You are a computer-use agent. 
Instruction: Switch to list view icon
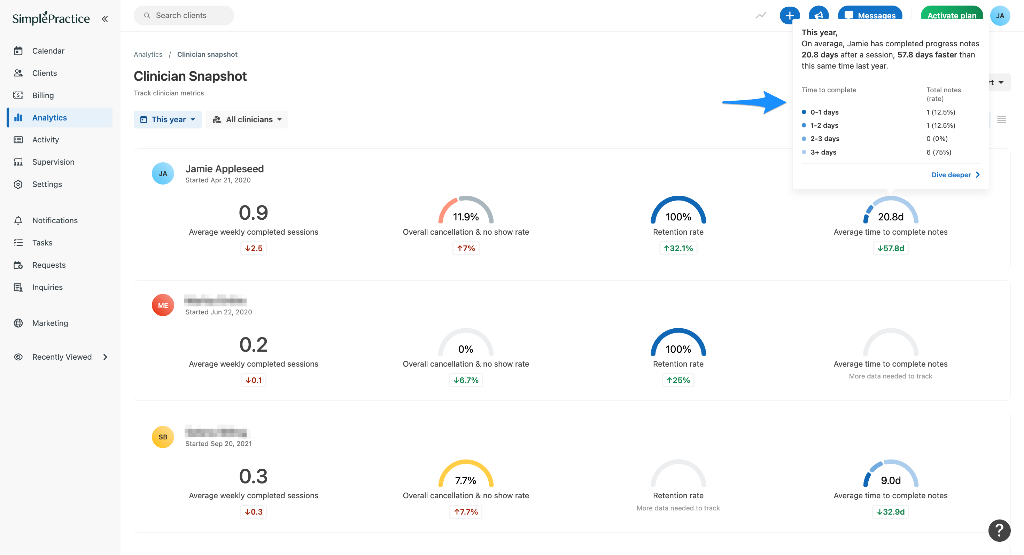click(1002, 119)
